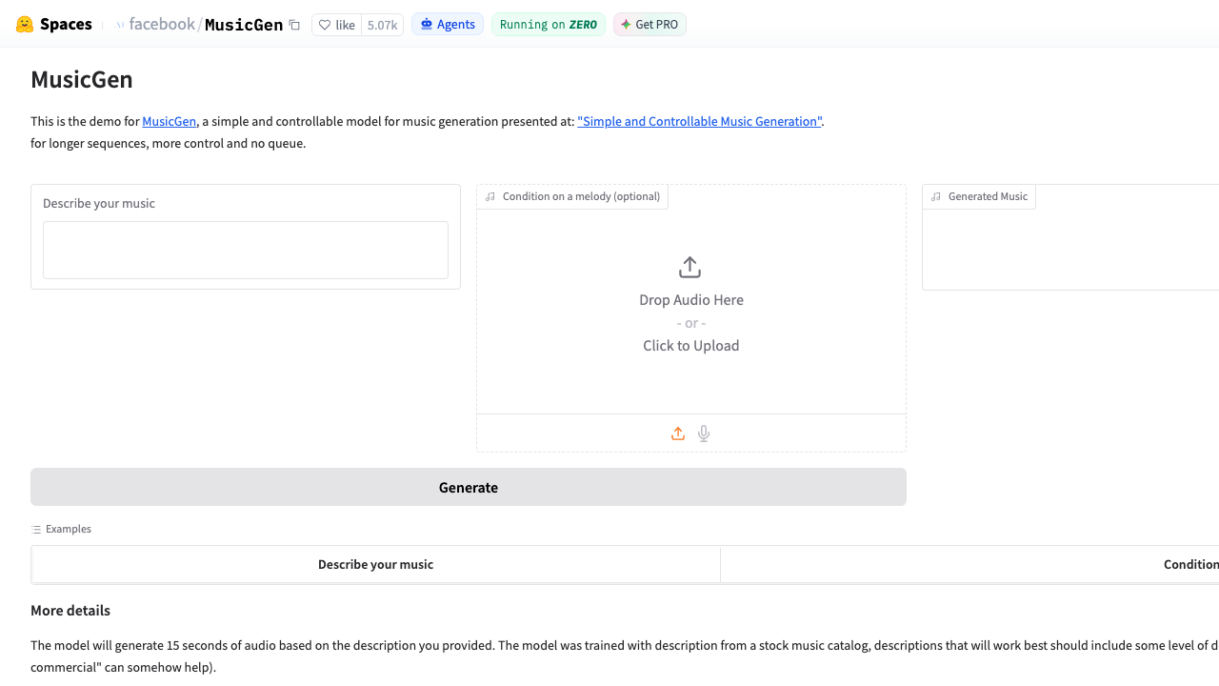
Task: Click the Examples label
Action: pos(69,529)
